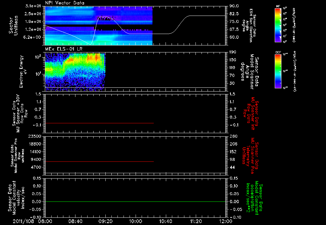Click the "Electron Energy eV" axis label
326x225 pixels.
click(x=23, y=72)
